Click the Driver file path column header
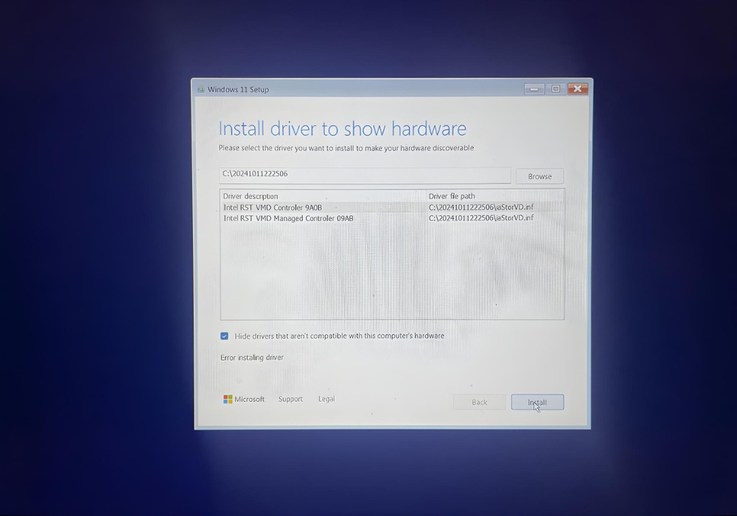Screen dimensions: 737x516 [x=452, y=196]
